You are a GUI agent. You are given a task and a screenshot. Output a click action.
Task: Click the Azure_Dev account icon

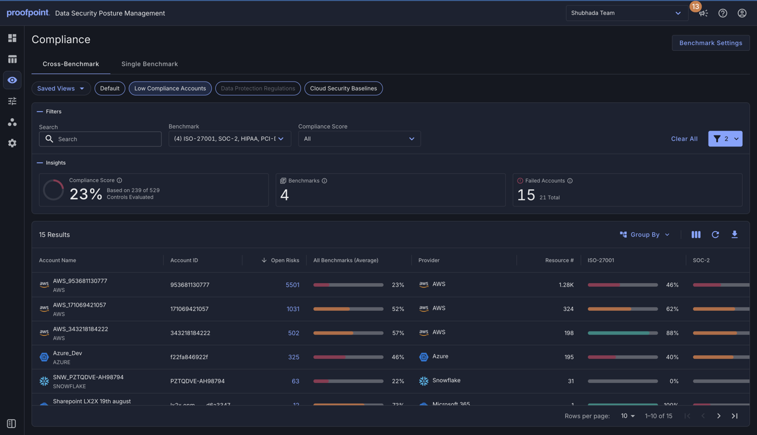pyautogui.click(x=44, y=357)
